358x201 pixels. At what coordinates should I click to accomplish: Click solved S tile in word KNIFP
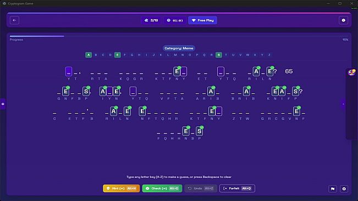click(296, 91)
